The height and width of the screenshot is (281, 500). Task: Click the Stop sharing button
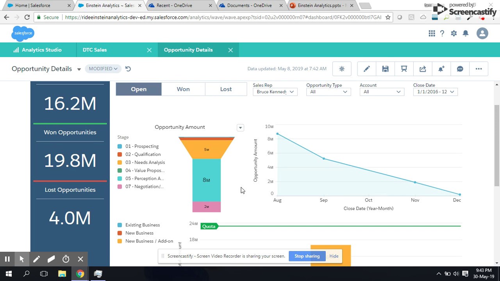pos(307,256)
